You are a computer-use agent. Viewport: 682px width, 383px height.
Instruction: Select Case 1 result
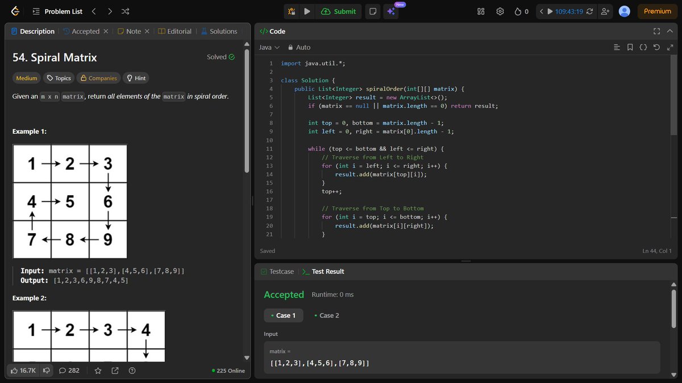pyautogui.click(x=283, y=315)
